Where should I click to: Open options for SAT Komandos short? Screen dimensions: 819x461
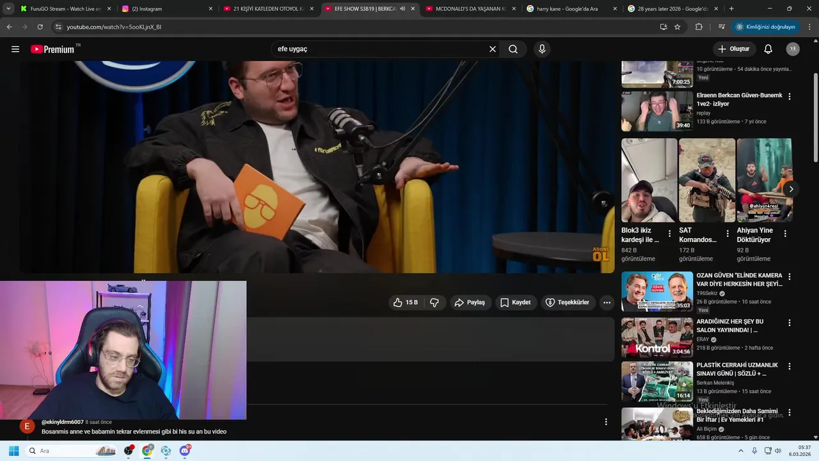pyautogui.click(x=728, y=234)
